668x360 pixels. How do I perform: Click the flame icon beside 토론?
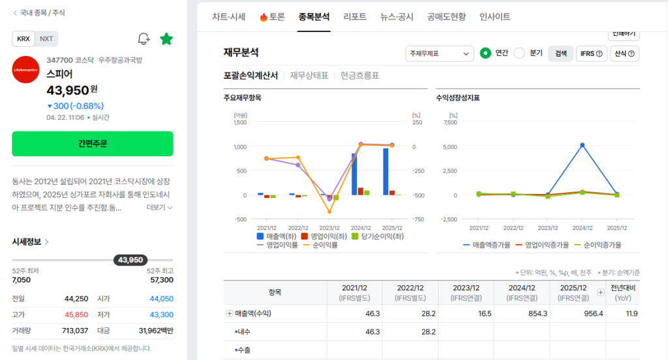(x=264, y=17)
